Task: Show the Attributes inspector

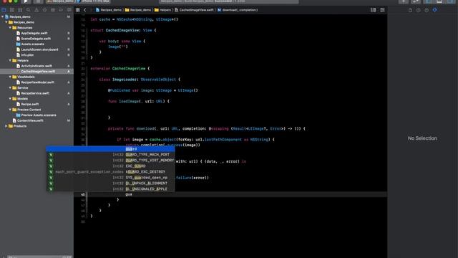Action: pos(435,10)
